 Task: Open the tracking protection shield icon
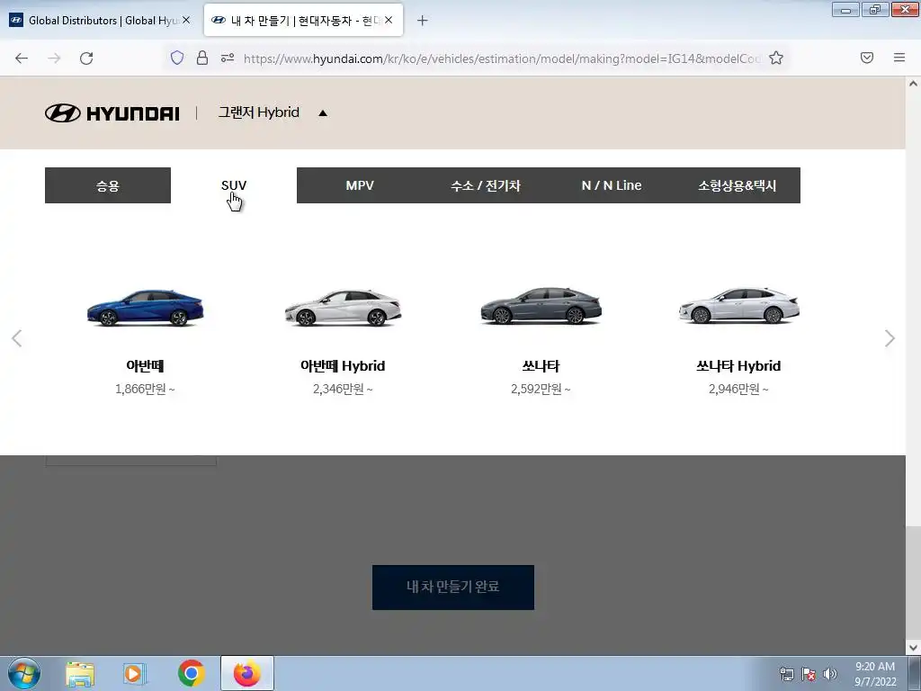[177, 58]
